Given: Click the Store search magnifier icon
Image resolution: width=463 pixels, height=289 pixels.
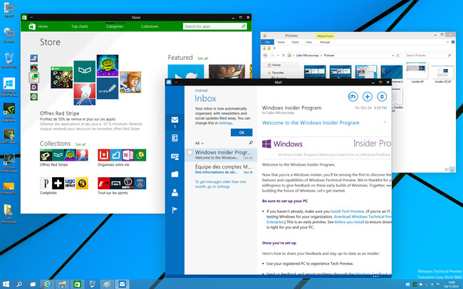Looking at the screenshot, I should click(244, 26).
